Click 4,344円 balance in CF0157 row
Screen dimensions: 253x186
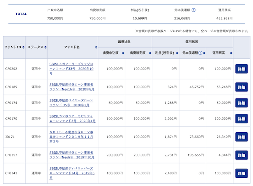click(x=225, y=155)
